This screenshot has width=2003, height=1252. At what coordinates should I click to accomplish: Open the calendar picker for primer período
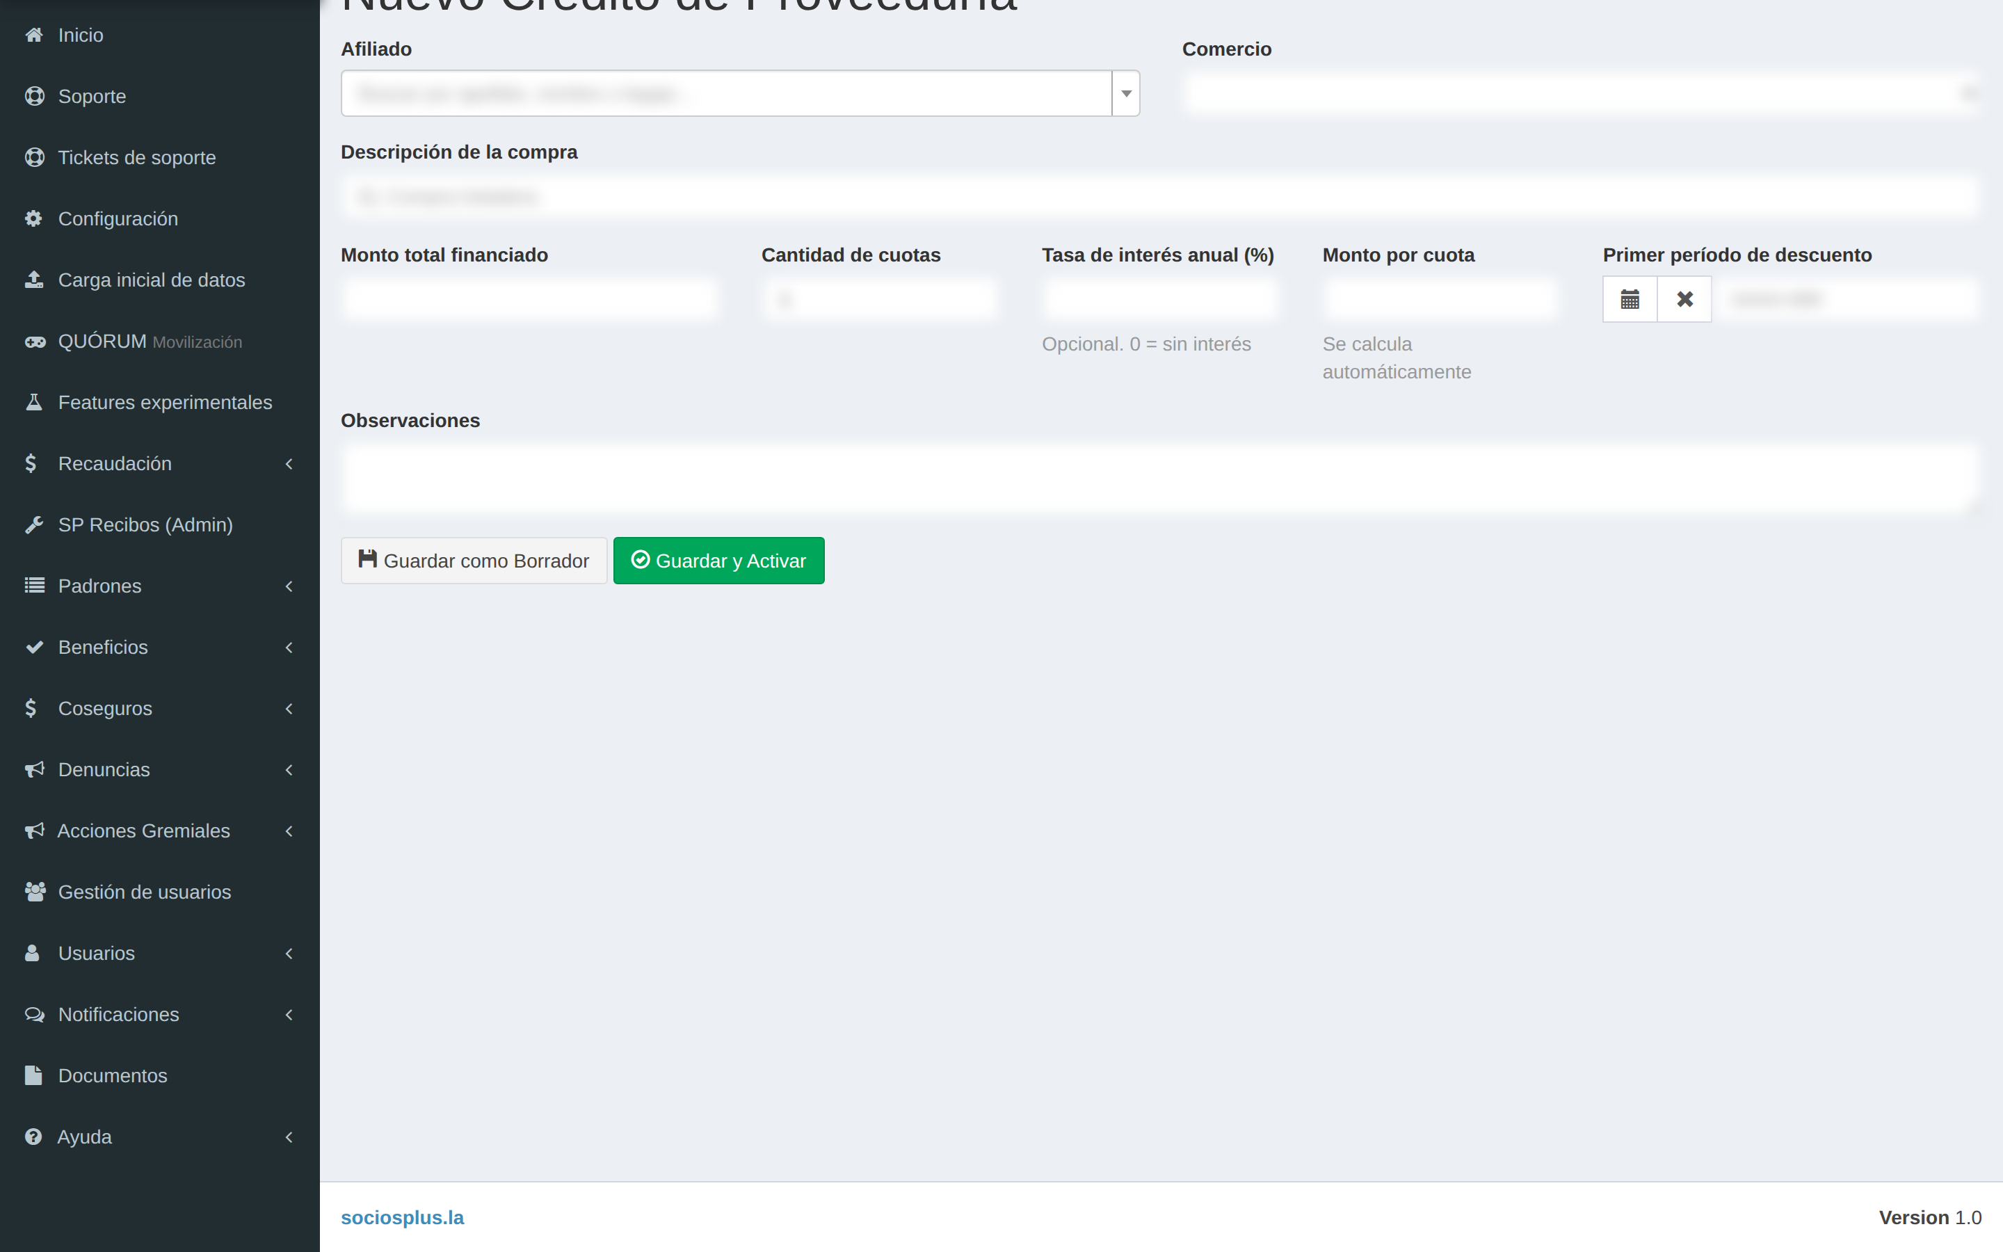[x=1630, y=299]
